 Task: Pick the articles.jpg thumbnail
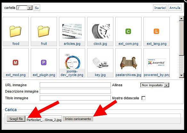point(72,31)
